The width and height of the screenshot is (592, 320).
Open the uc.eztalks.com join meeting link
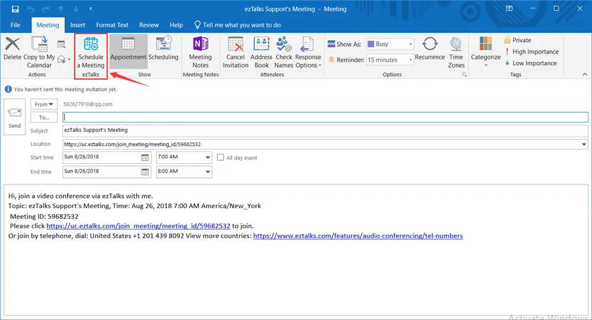[138, 226]
